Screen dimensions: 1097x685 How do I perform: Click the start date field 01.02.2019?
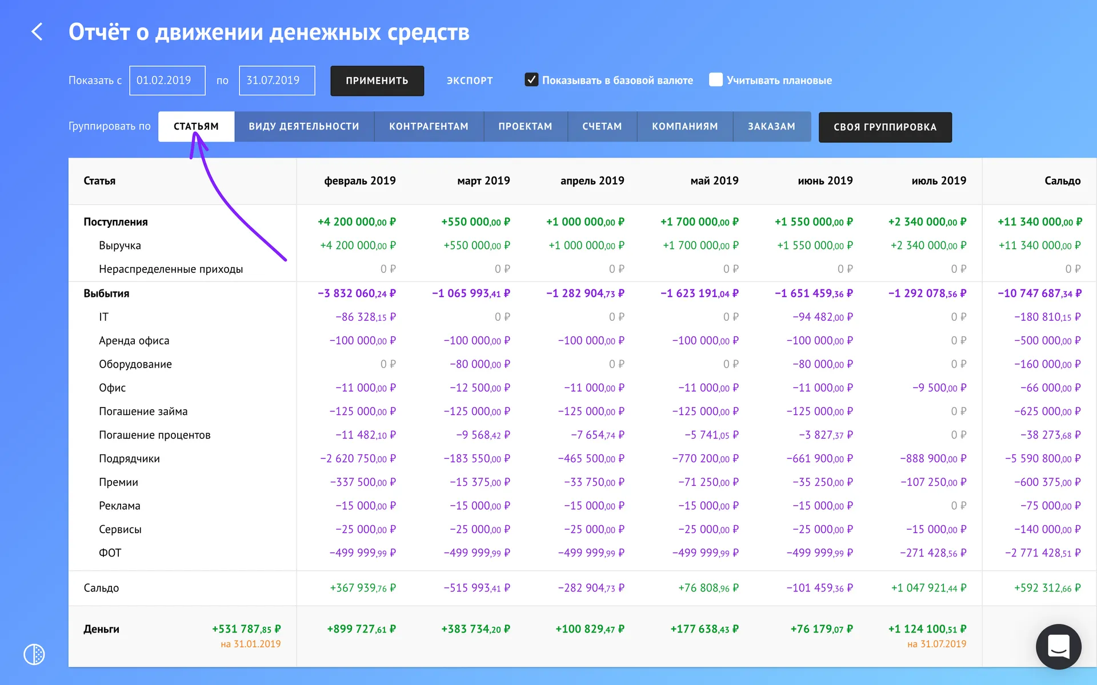[167, 80]
